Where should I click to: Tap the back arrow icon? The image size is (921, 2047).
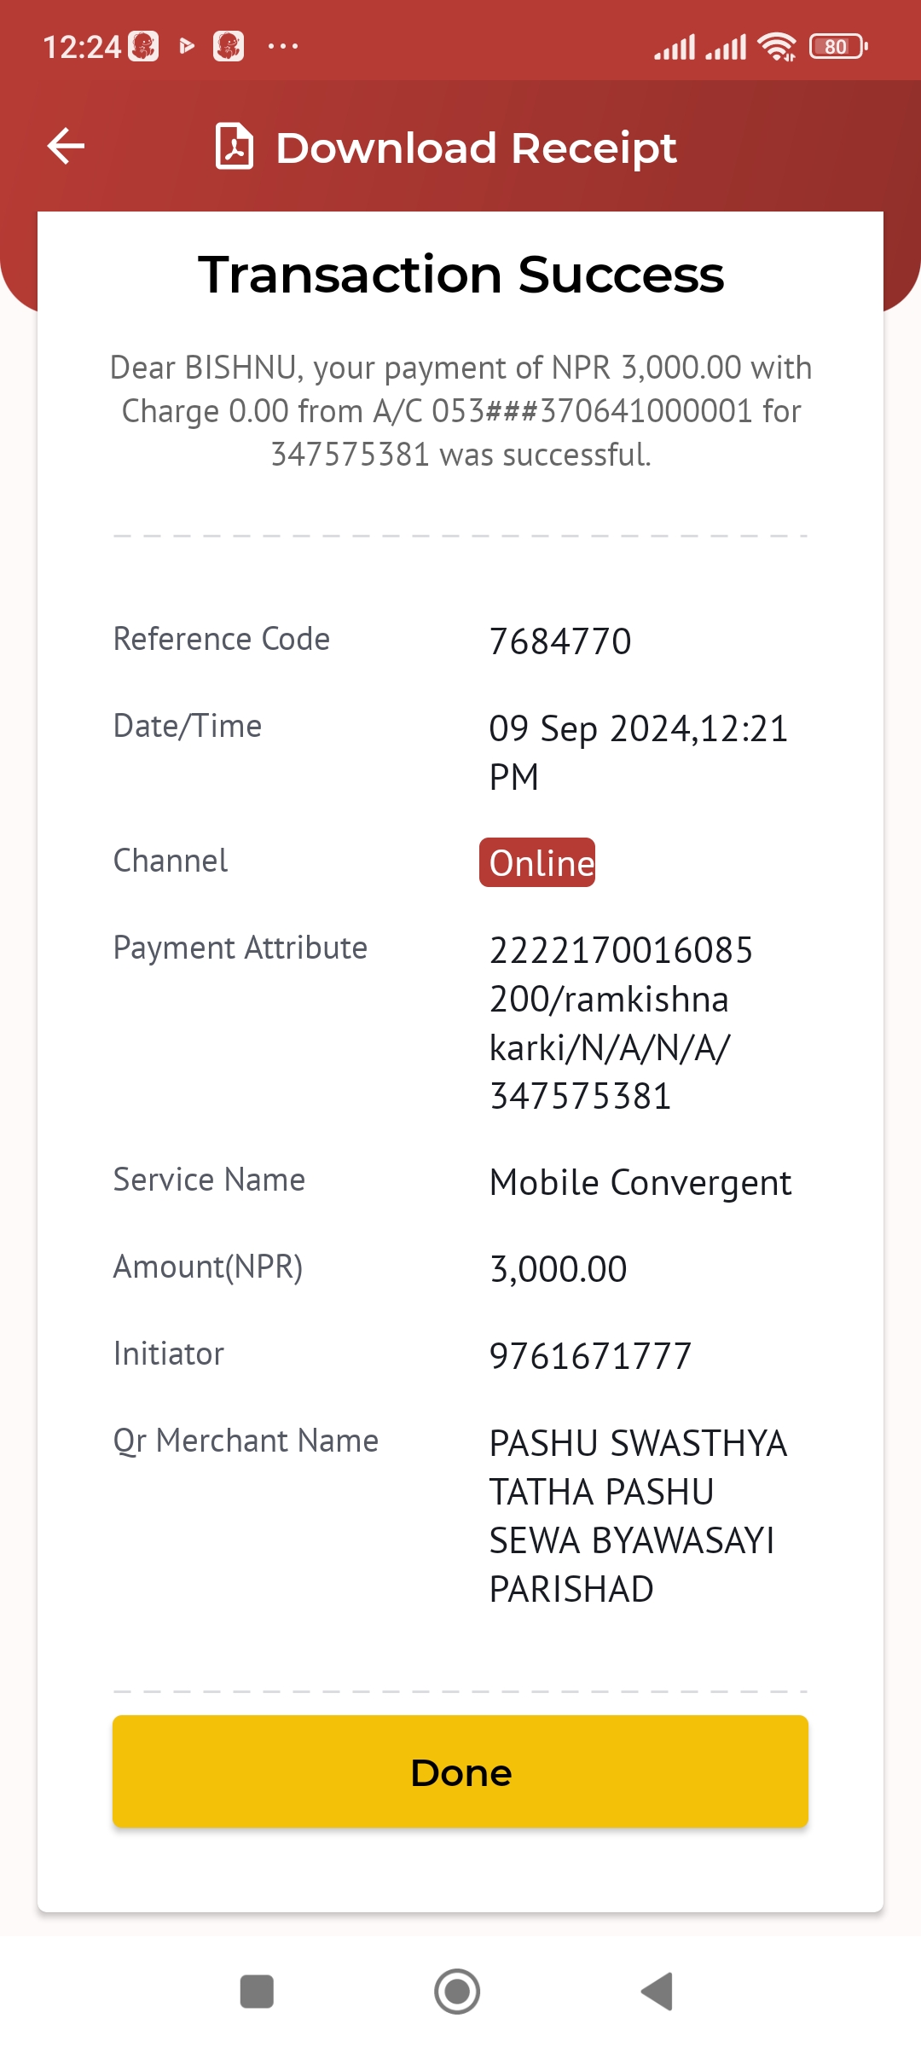point(66,146)
